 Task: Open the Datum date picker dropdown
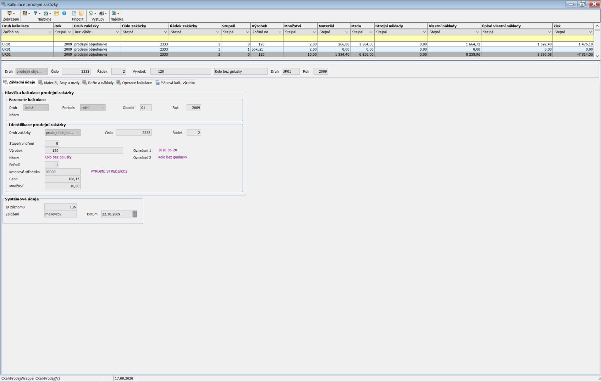135,214
